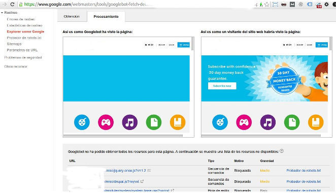
Task: Bookmark this page with the star icon
Action: tap(267, 4)
